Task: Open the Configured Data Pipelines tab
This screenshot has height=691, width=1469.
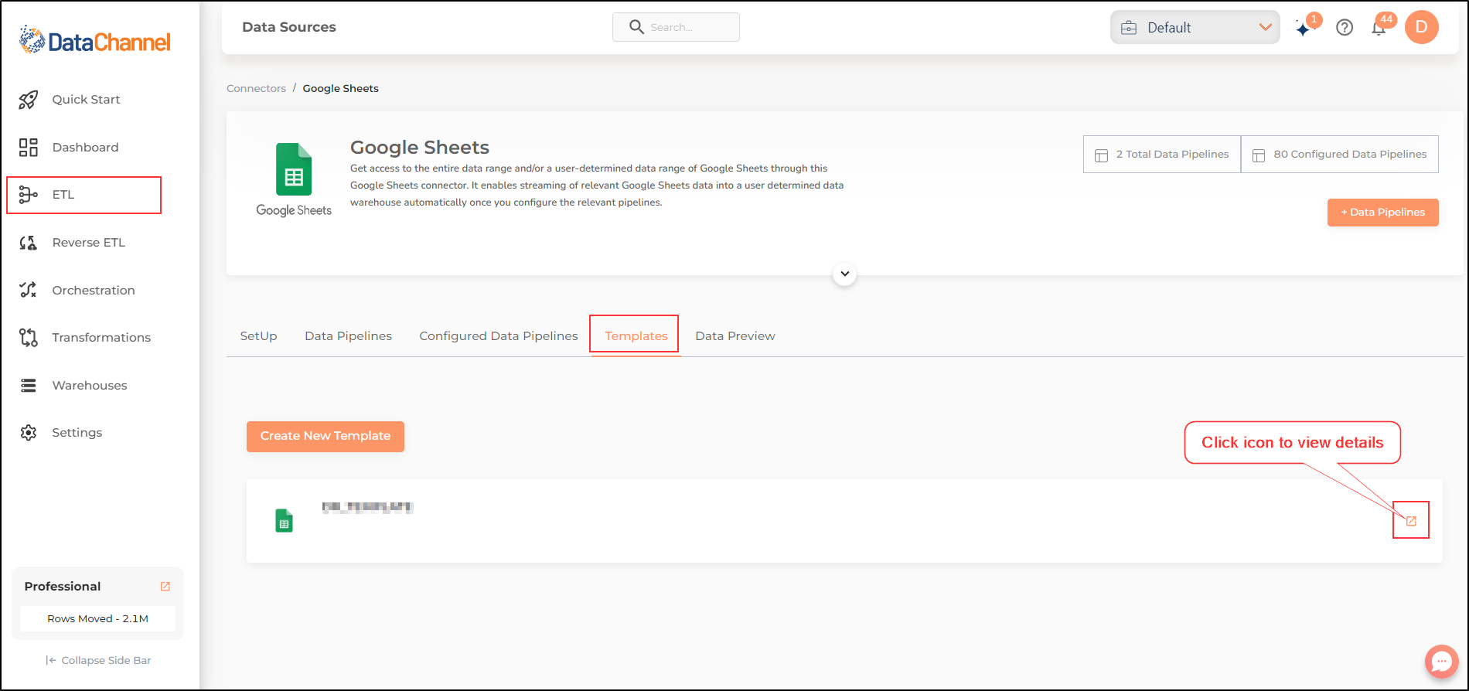Action: coord(499,336)
